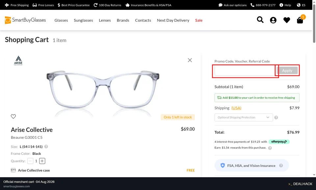Increase quantity with plus button
The width and height of the screenshot is (316, 190).
[x=42, y=161]
